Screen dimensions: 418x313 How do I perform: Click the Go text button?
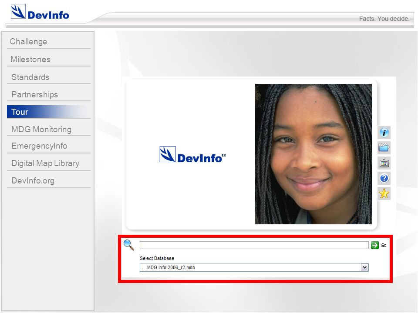[383, 245]
